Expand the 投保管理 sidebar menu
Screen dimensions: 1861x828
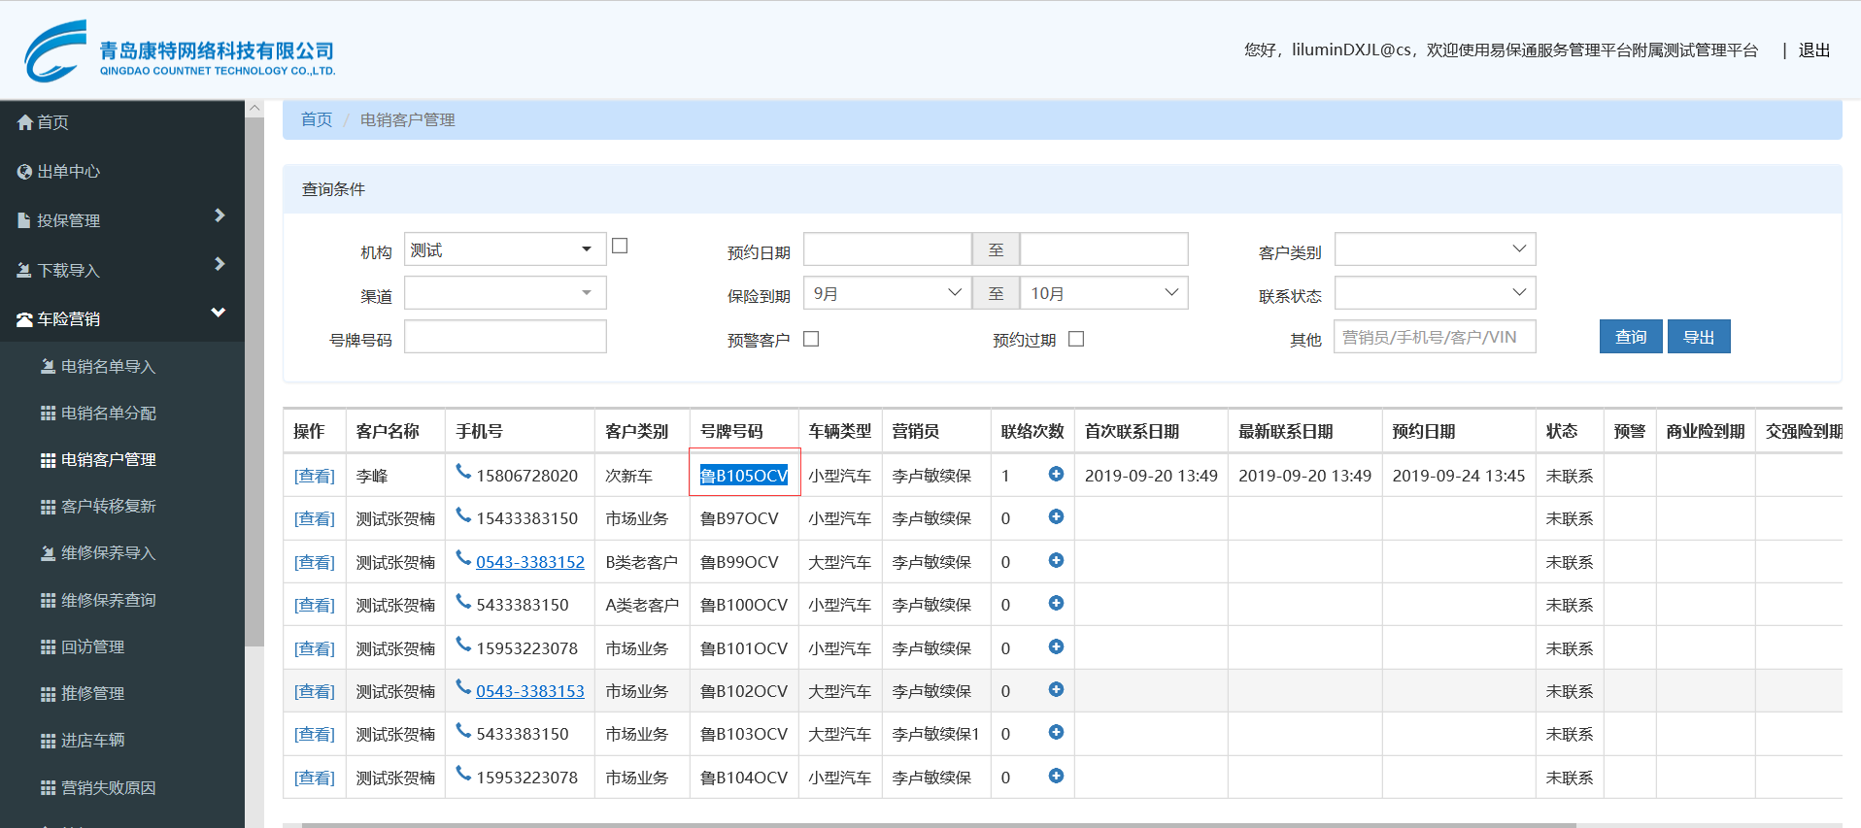pos(121,220)
